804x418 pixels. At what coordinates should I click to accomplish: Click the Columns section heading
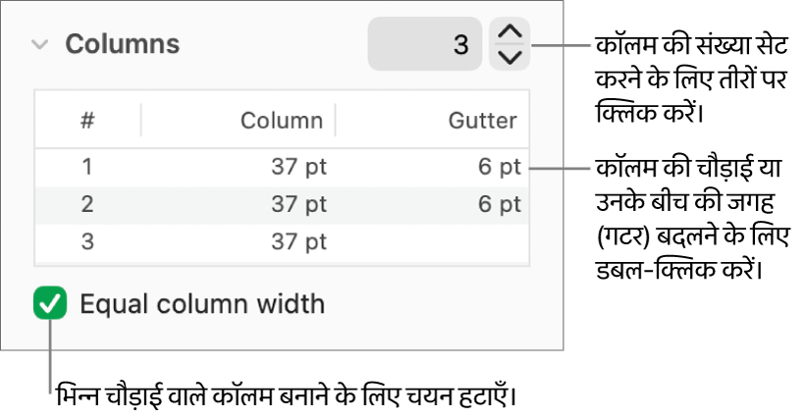coord(122,44)
